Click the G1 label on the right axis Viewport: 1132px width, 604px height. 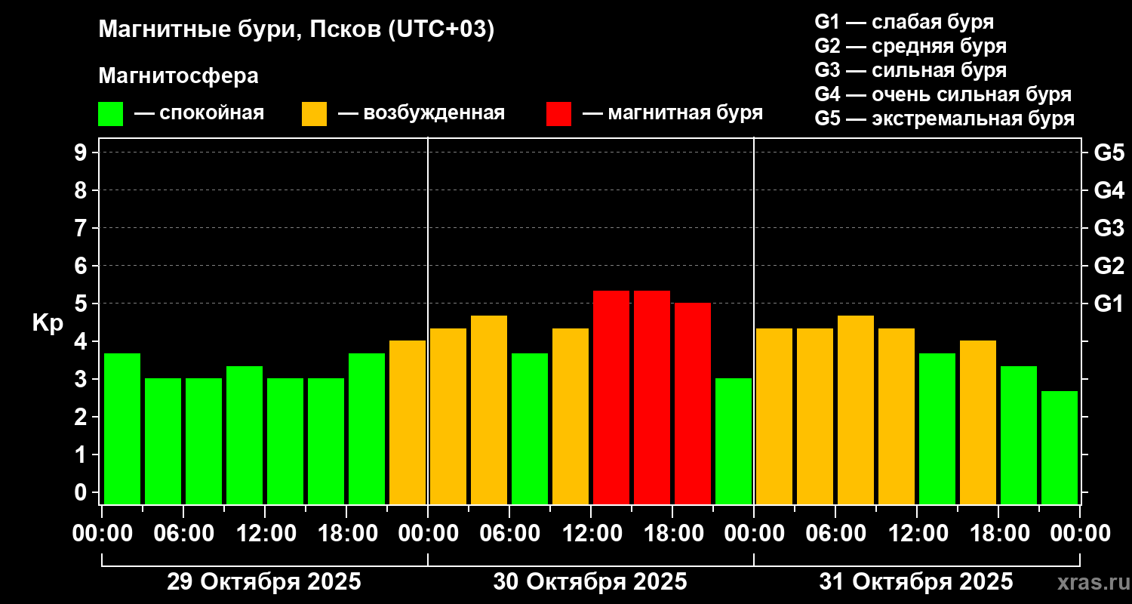1109,304
